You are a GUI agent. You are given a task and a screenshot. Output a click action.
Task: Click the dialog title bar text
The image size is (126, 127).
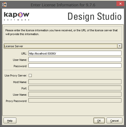[63, 5]
